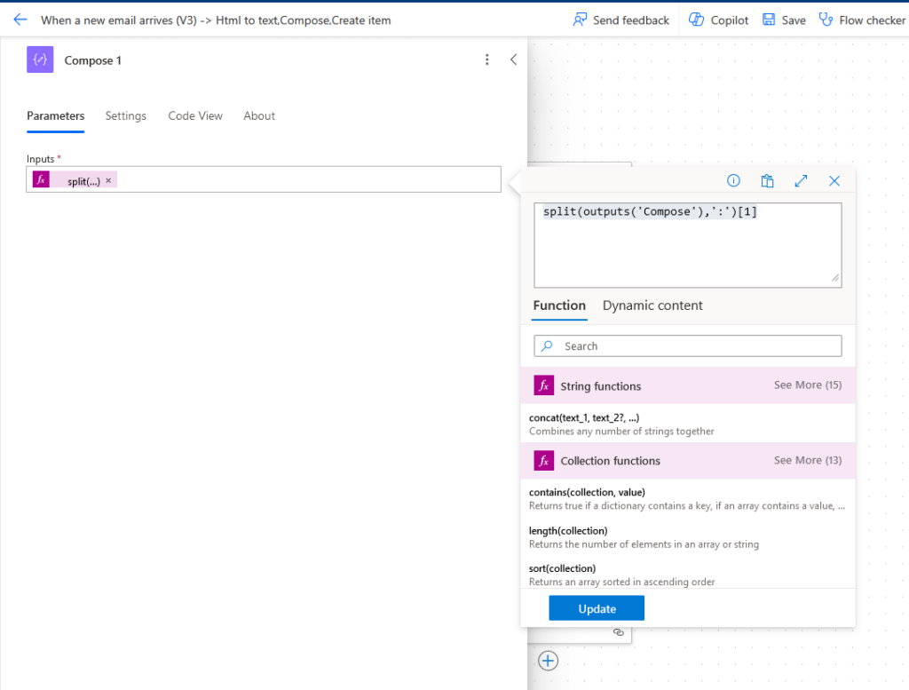Viewport: 909px width, 690px height.
Task: Switch to the Parameters tab
Action: coord(56,116)
